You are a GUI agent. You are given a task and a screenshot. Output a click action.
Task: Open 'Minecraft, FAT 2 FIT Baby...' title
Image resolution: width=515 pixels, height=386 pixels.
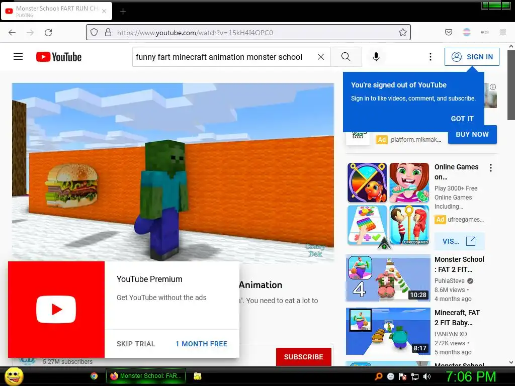pyautogui.click(x=457, y=318)
